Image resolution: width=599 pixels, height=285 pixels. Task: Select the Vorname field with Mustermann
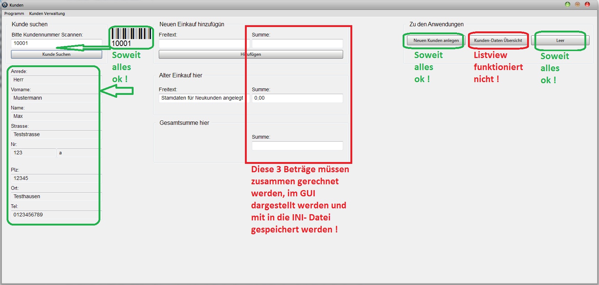point(55,98)
